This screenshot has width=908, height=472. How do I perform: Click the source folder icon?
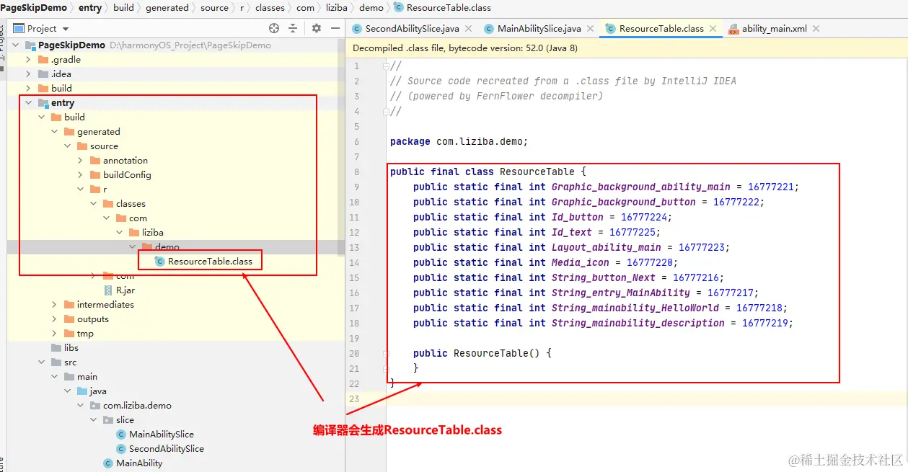click(x=82, y=146)
